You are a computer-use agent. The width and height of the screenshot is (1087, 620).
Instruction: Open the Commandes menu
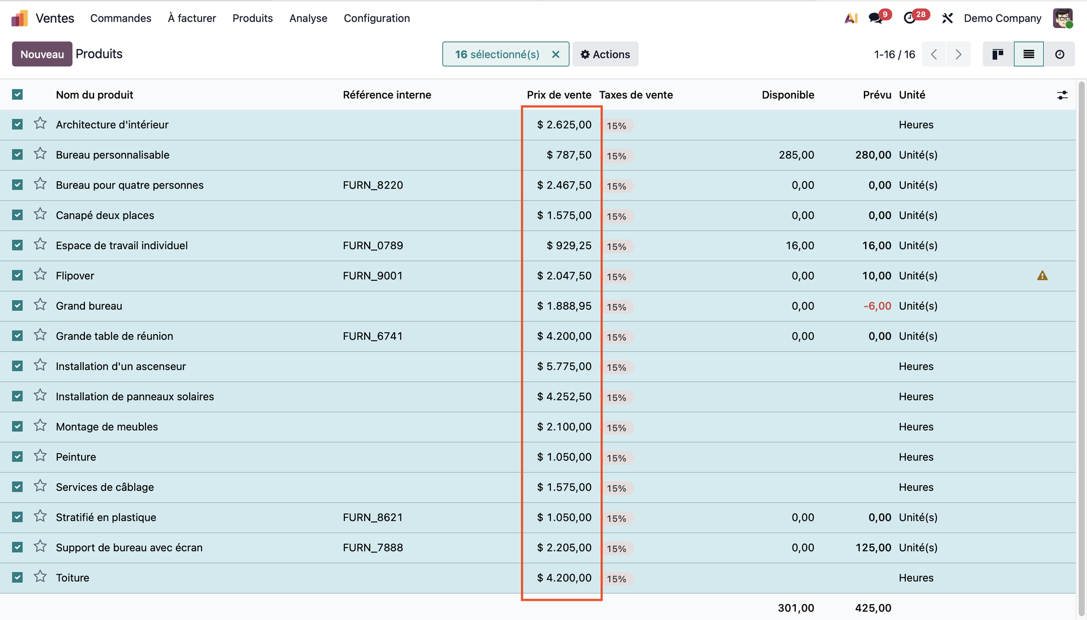click(121, 18)
